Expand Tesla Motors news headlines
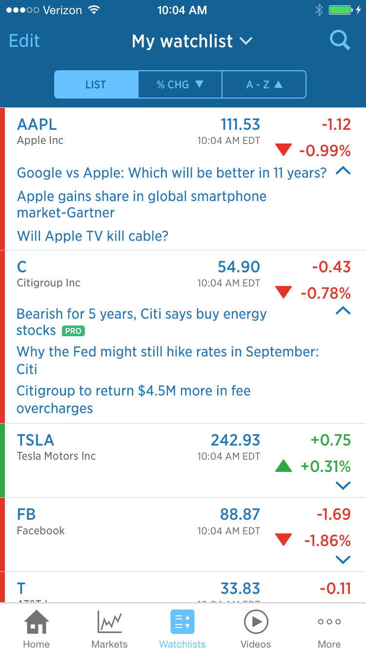This screenshot has height=651, width=366. [x=343, y=486]
